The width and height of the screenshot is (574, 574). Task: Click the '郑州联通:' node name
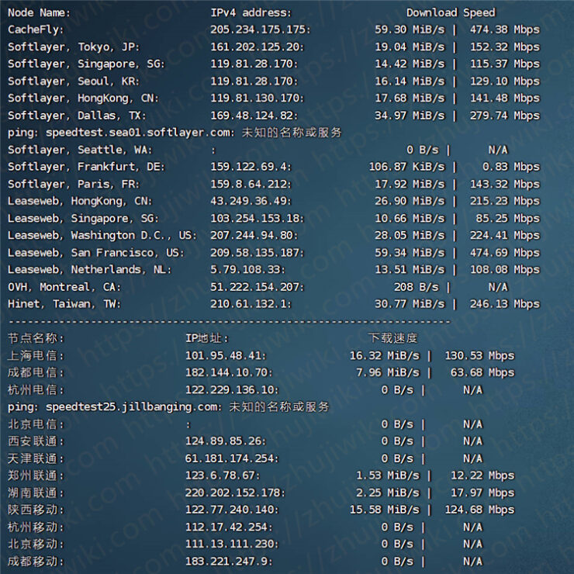pyautogui.click(x=36, y=475)
